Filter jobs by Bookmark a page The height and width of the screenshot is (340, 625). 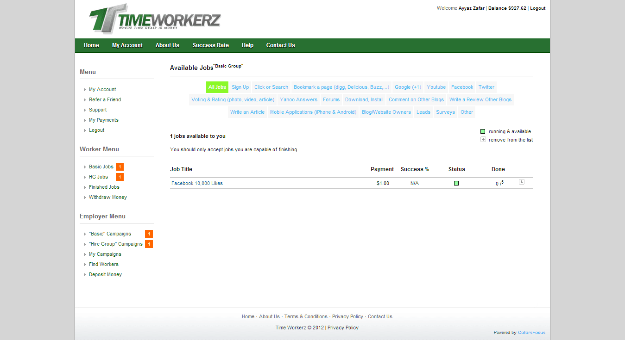[x=341, y=87]
